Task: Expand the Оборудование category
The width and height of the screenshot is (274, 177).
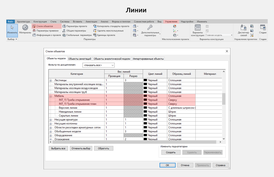Action: pos(51,135)
